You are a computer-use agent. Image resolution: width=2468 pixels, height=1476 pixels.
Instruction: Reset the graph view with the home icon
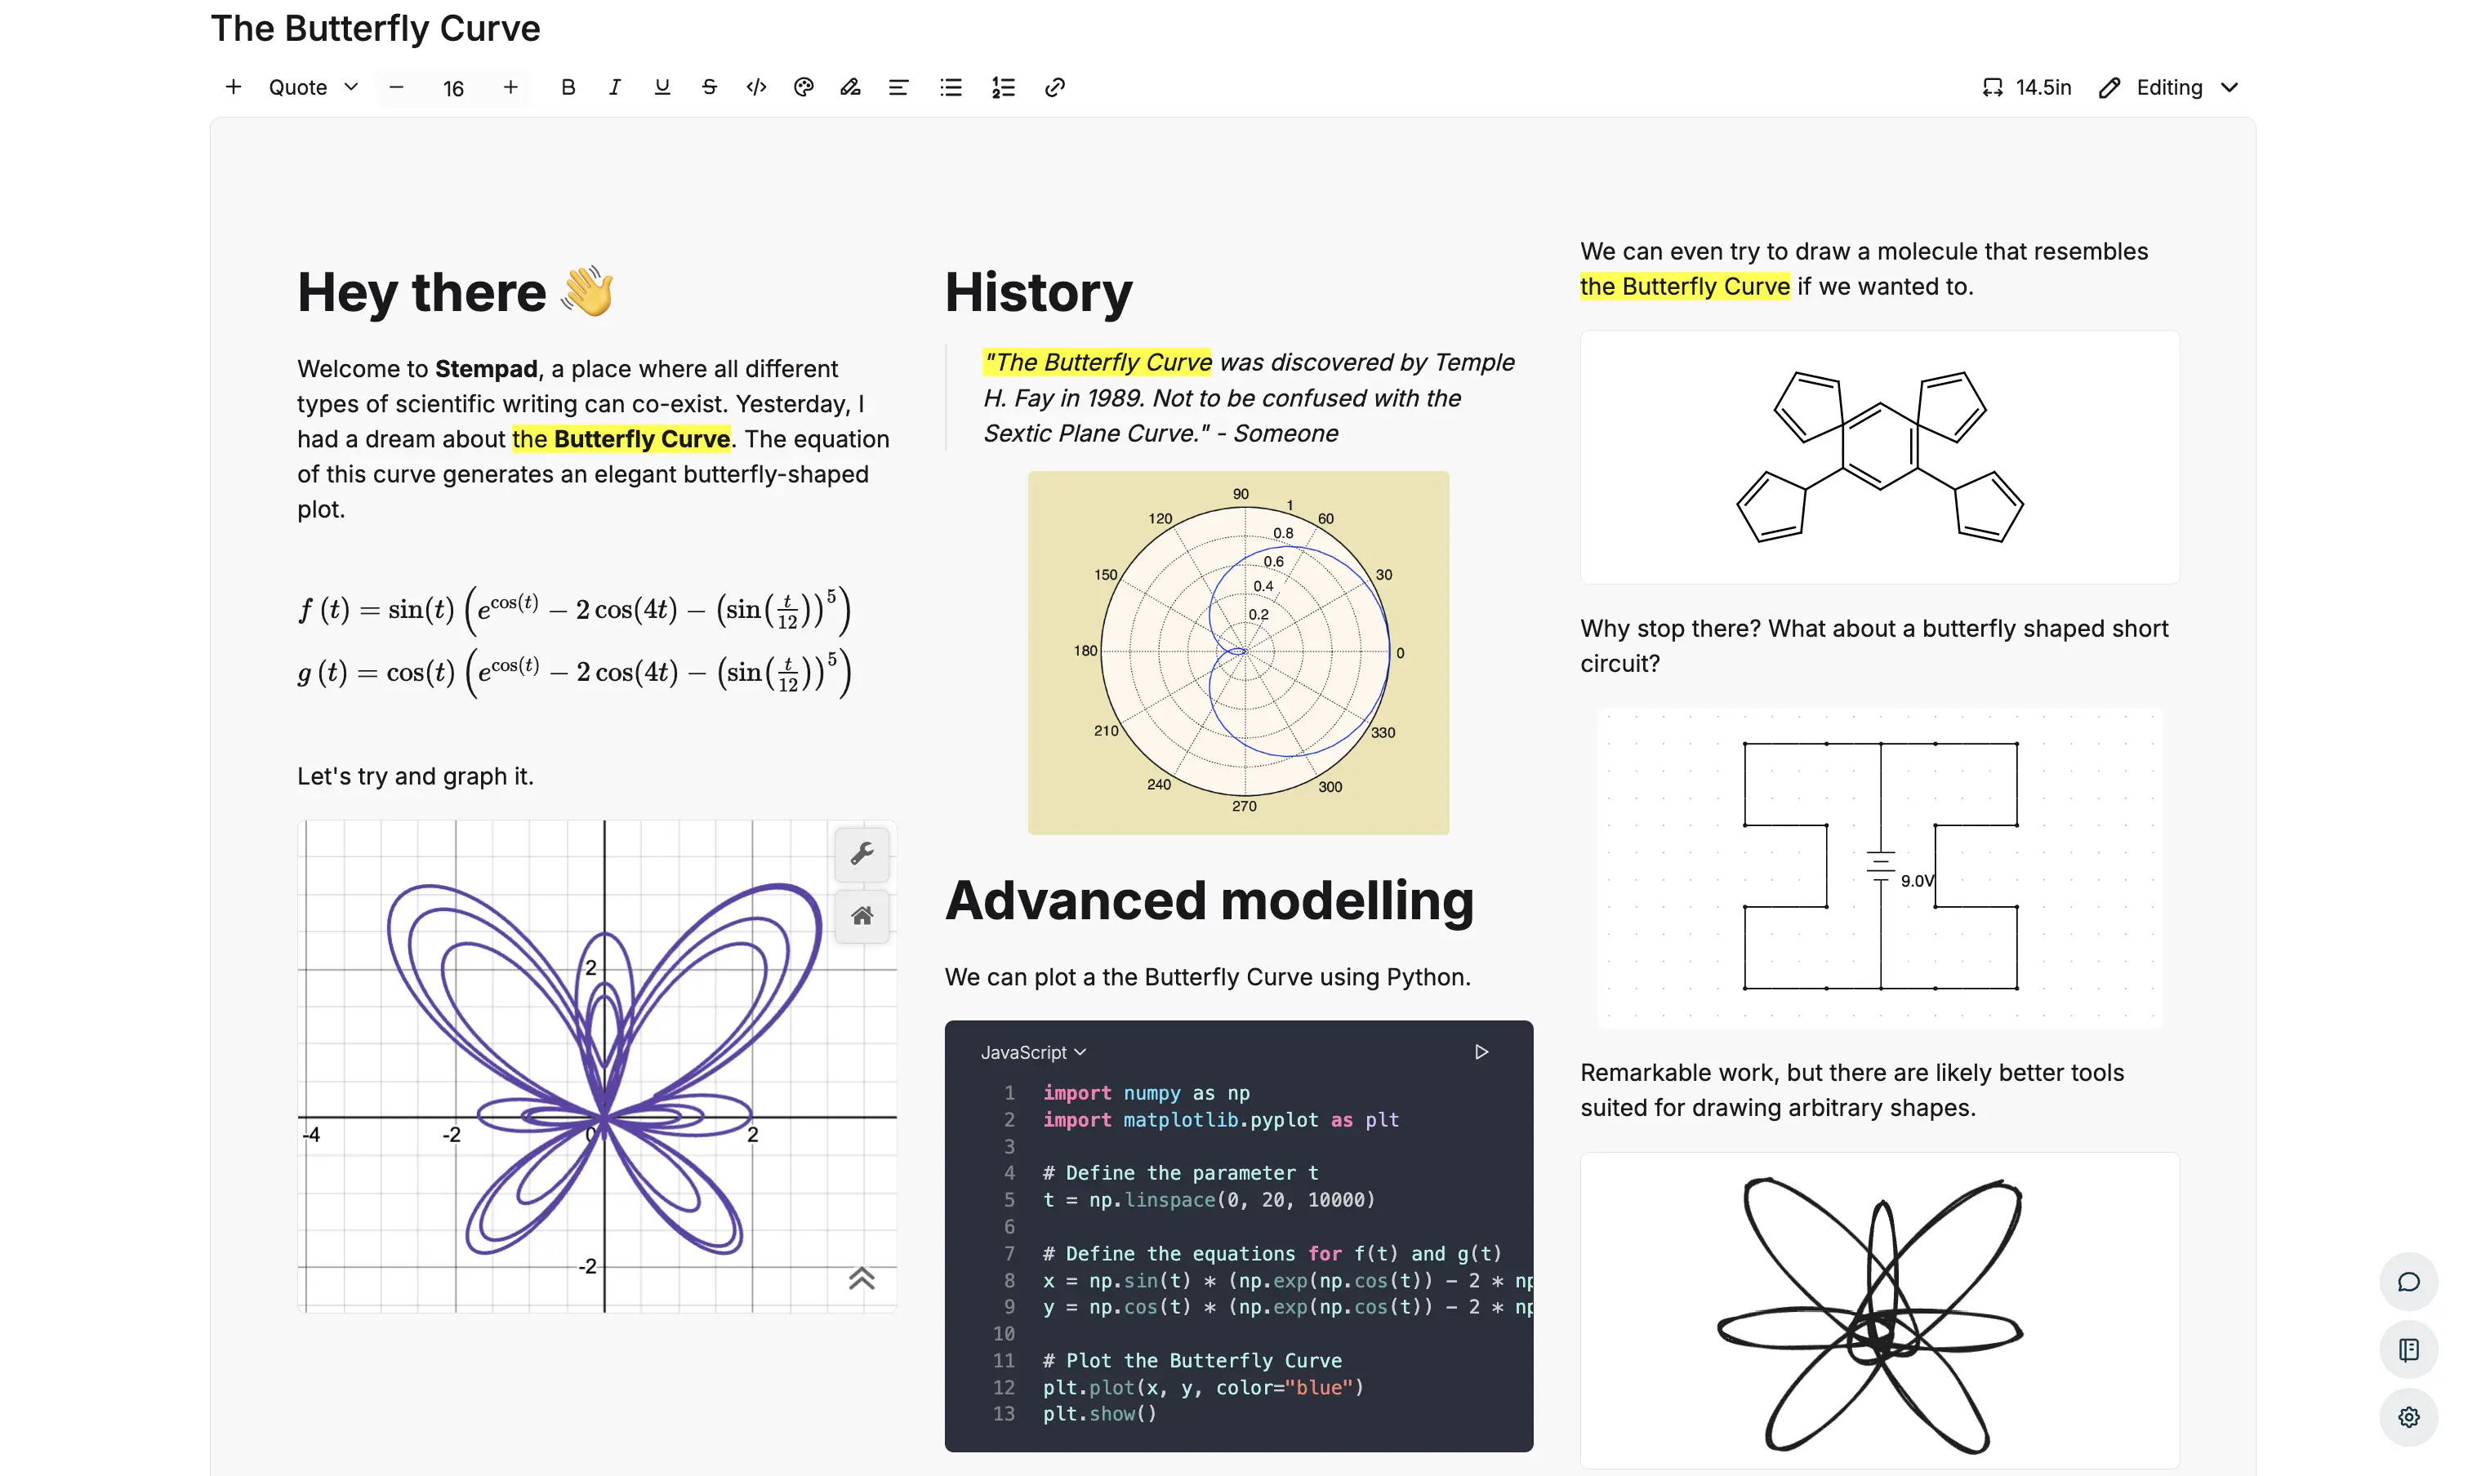click(862, 916)
